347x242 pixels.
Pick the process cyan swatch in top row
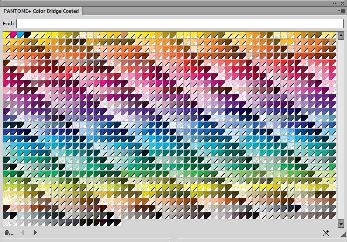click(x=20, y=35)
